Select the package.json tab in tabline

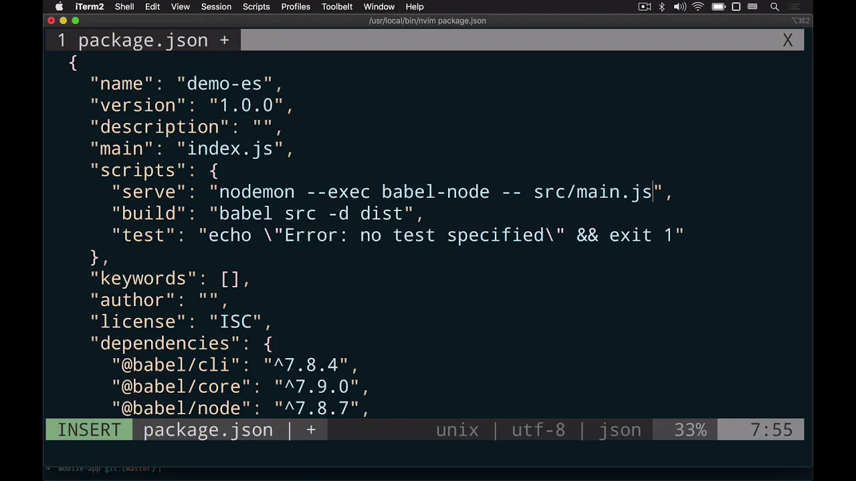(143, 41)
